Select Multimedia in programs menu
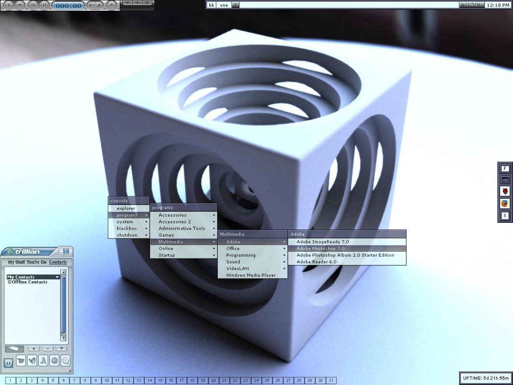 183,242
